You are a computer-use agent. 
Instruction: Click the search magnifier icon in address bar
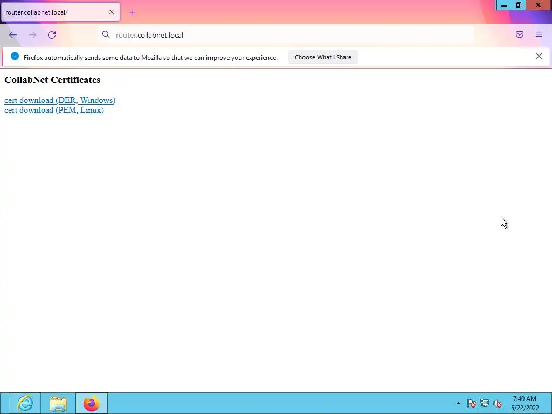point(106,34)
